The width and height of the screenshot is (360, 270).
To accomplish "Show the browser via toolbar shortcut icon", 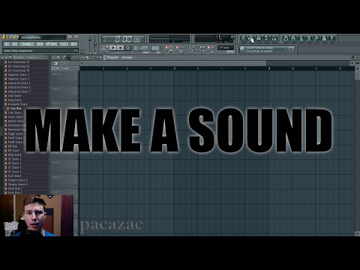I will tap(266, 38).
